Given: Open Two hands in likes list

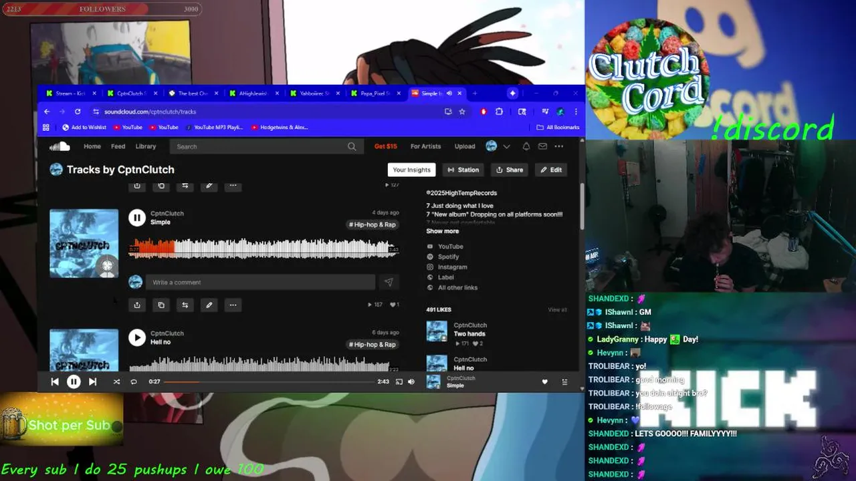Looking at the screenshot, I should pos(469,334).
